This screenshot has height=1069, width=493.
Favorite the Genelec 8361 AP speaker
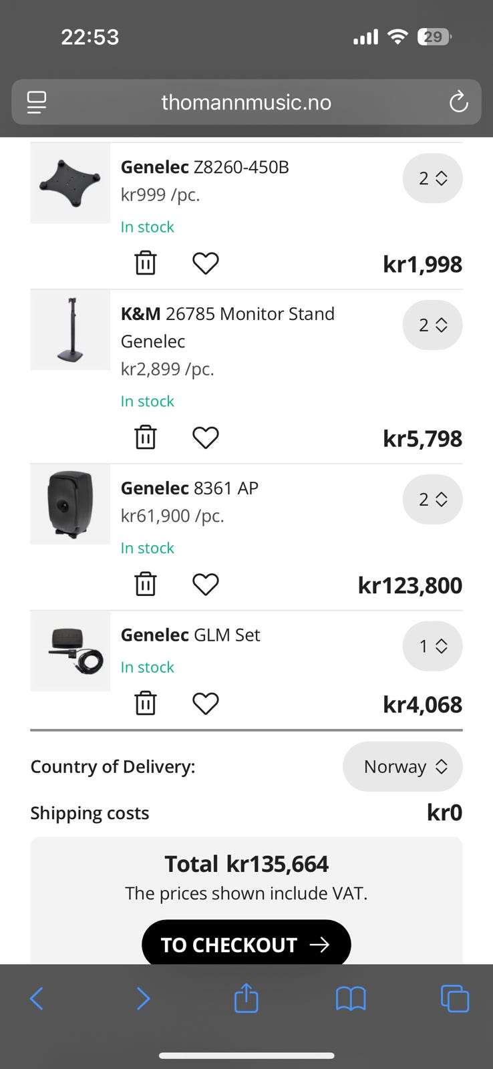(x=205, y=585)
